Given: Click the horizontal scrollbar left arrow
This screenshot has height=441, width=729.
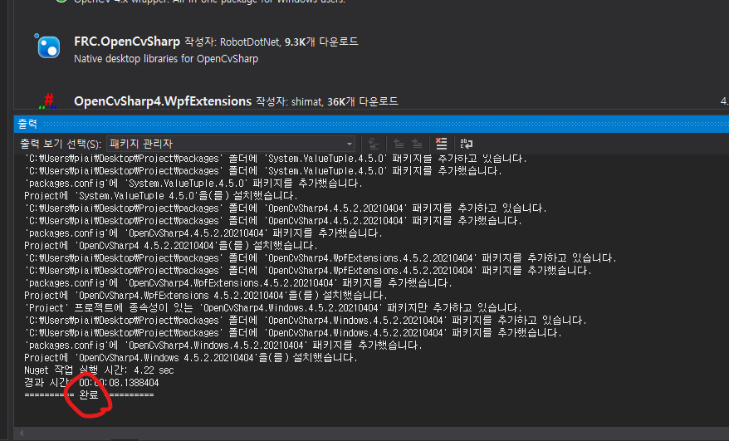Looking at the screenshot, I should point(21,433).
